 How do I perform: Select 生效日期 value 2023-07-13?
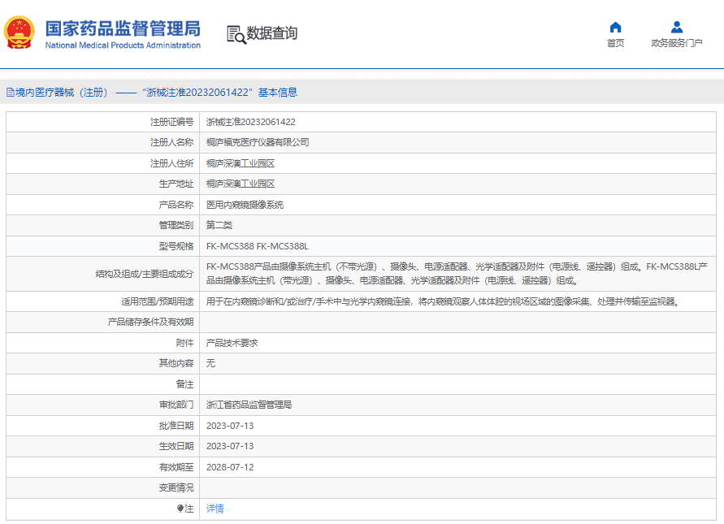click(x=230, y=446)
